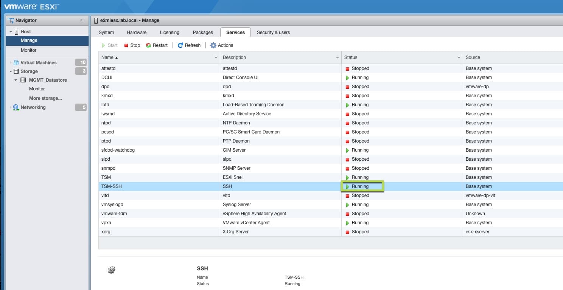Select the vmsyslogd service row
Viewport: 563px width, 290px height.
coord(331,205)
